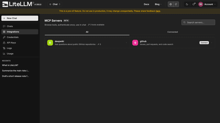Expand the github row chevron
220x123 pixels.
pyautogui.click(x=212, y=43)
